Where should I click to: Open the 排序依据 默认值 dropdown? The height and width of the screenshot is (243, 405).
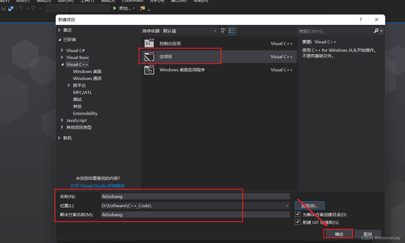190,31
